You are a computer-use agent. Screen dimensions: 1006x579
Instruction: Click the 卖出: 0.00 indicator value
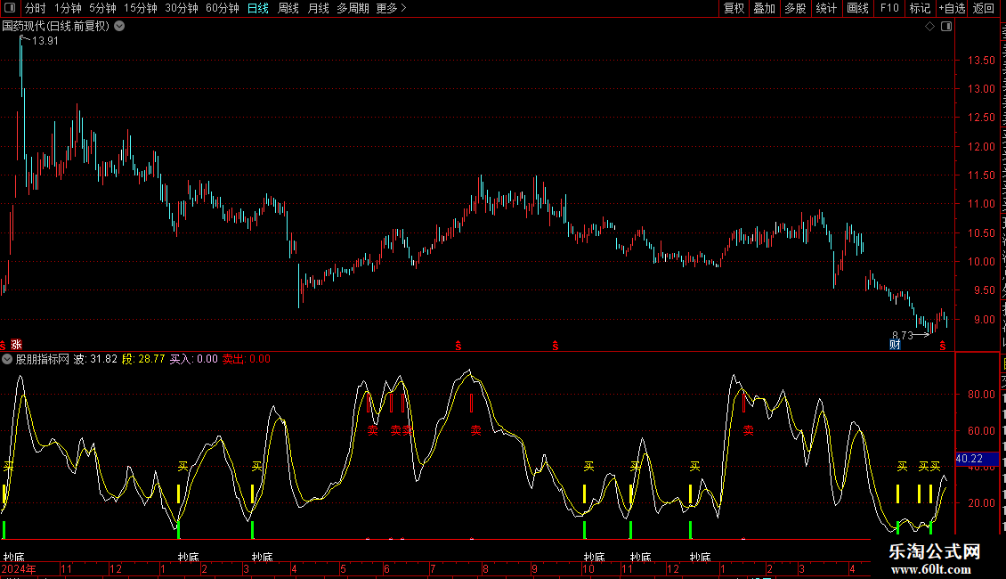click(x=247, y=359)
